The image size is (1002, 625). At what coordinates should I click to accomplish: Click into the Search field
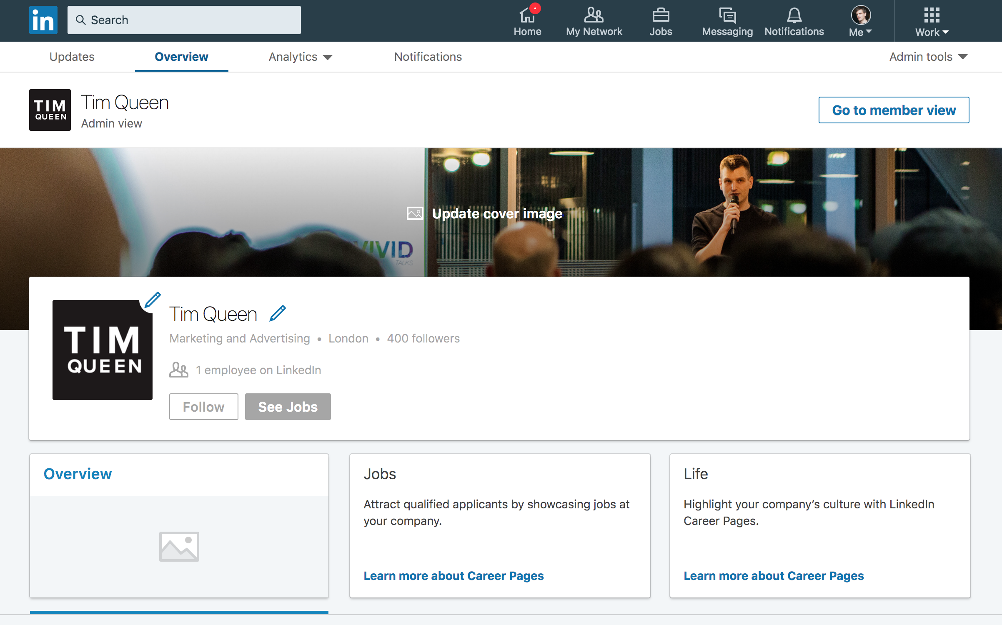point(184,20)
